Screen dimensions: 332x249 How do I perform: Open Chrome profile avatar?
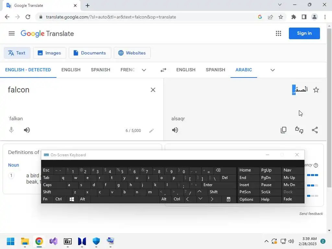click(314, 17)
